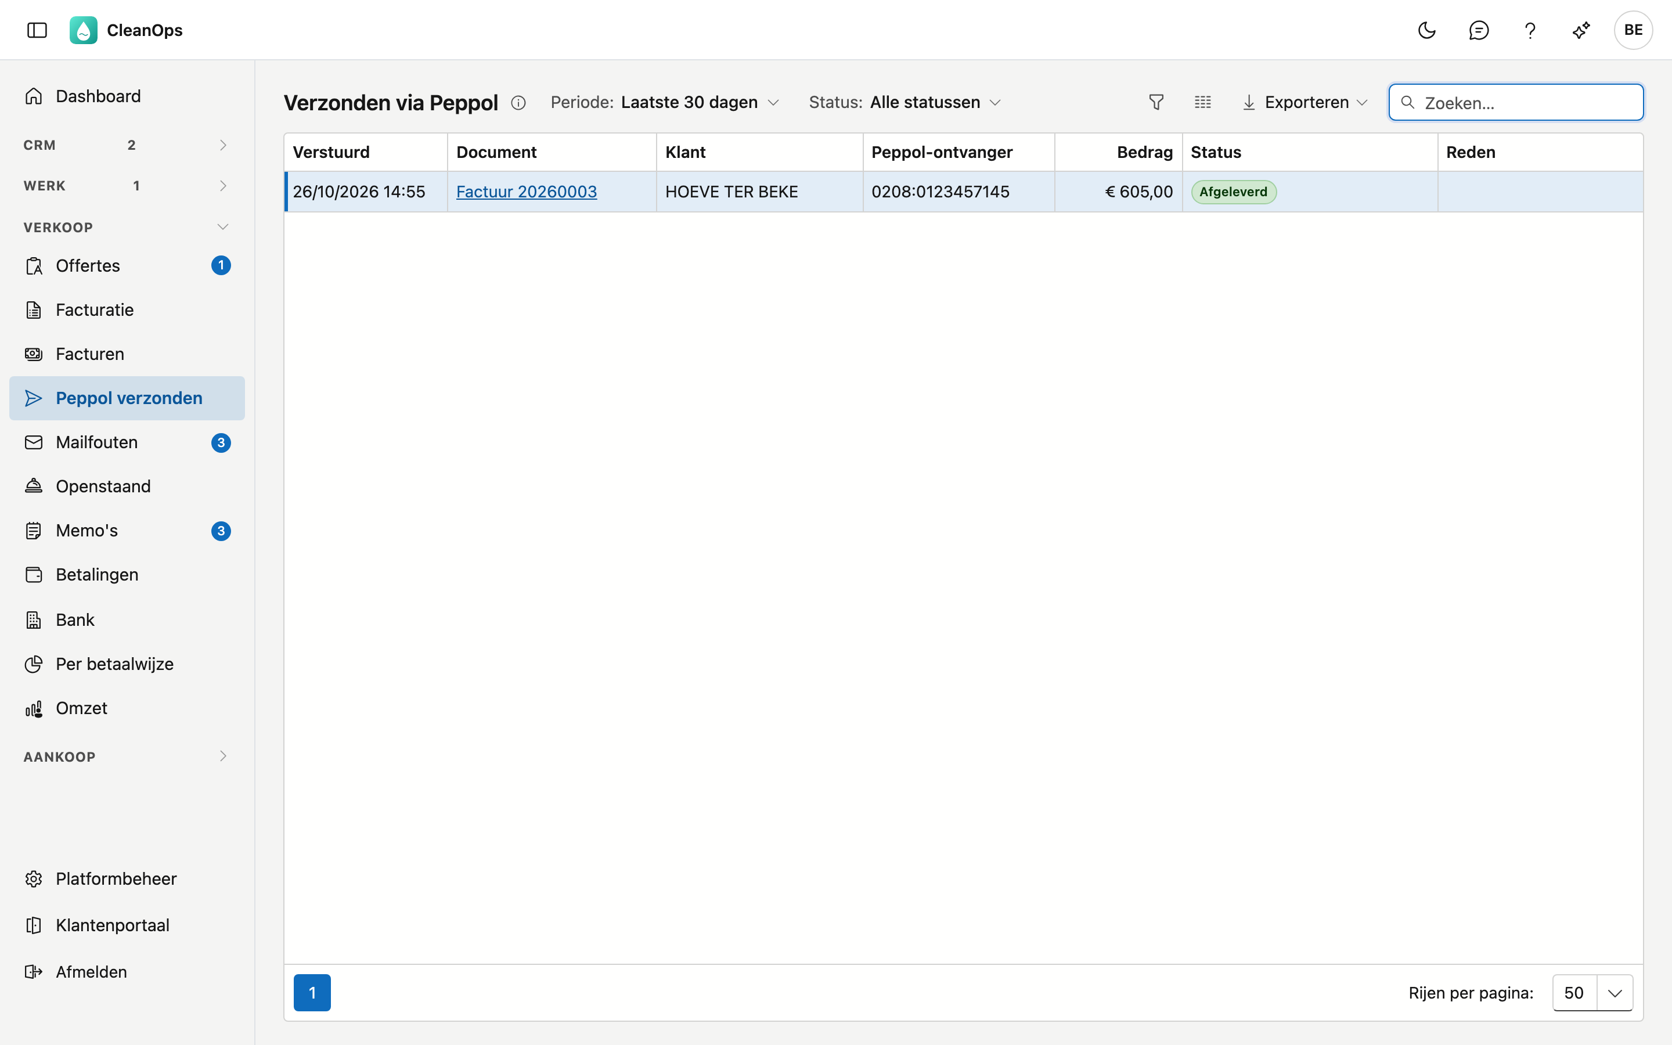Open the AI sparkle assistant icon
The width and height of the screenshot is (1672, 1045).
tap(1581, 30)
